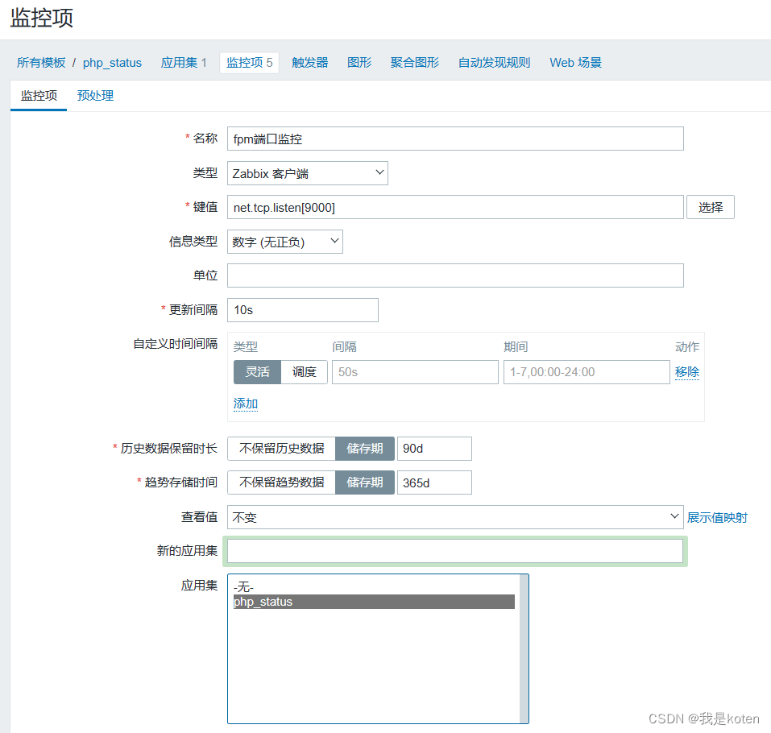Image resolution: width=771 pixels, height=733 pixels.
Task: Switch interval type to 调度
Action: pyautogui.click(x=304, y=372)
